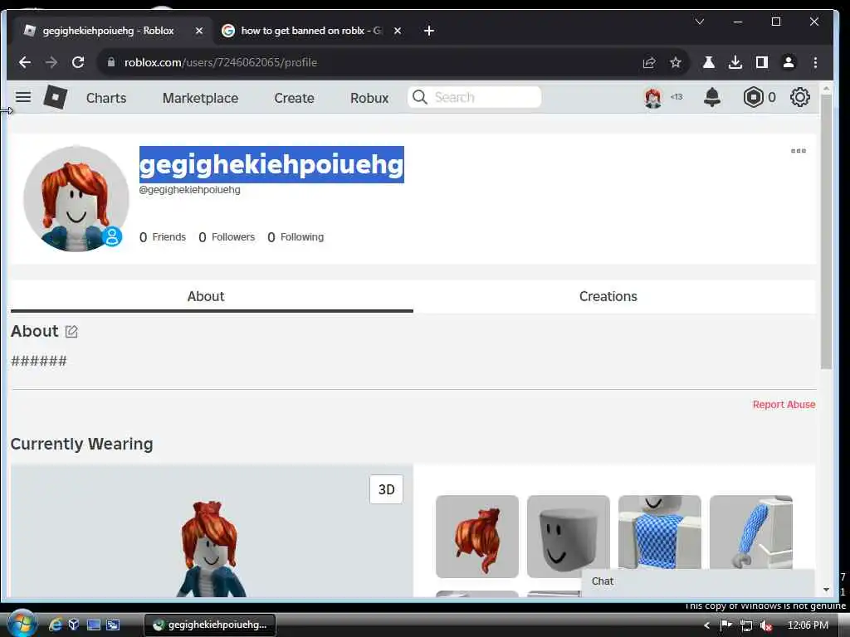This screenshot has height=637, width=850.
Task: Select the gray smiley head item thumbnail
Action: pyautogui.click(x=568, y=537)
